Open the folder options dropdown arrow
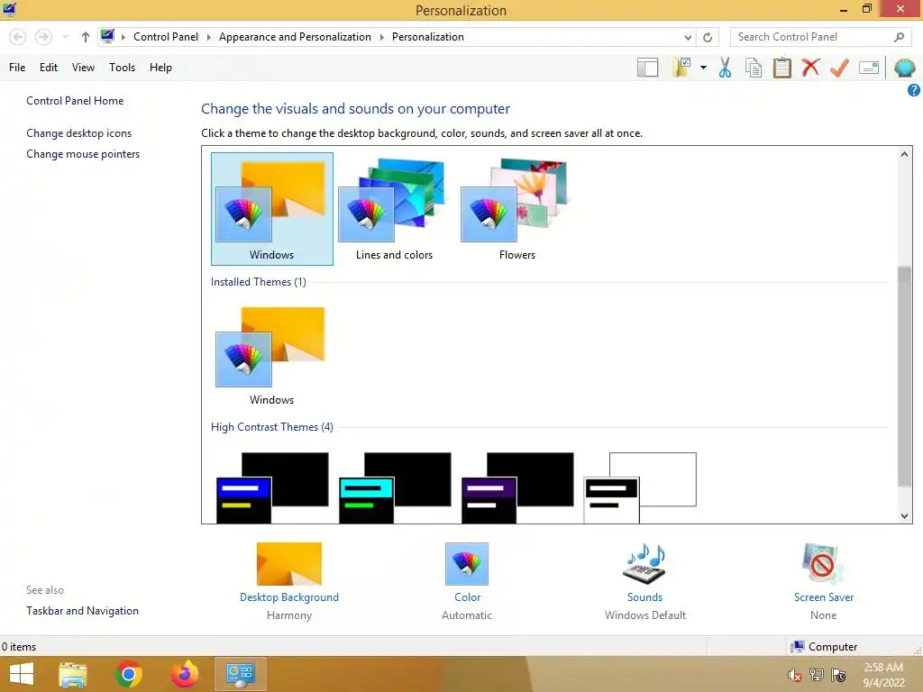 pyautogui.click(x=703, y=68)
